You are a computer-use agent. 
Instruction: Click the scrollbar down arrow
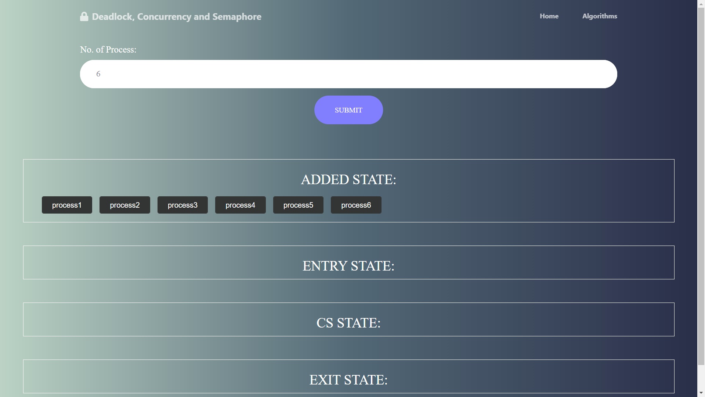point(701,393)
